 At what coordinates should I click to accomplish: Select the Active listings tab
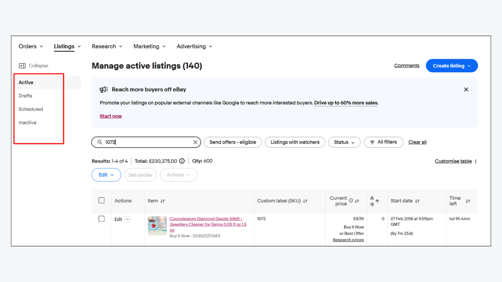47,83
